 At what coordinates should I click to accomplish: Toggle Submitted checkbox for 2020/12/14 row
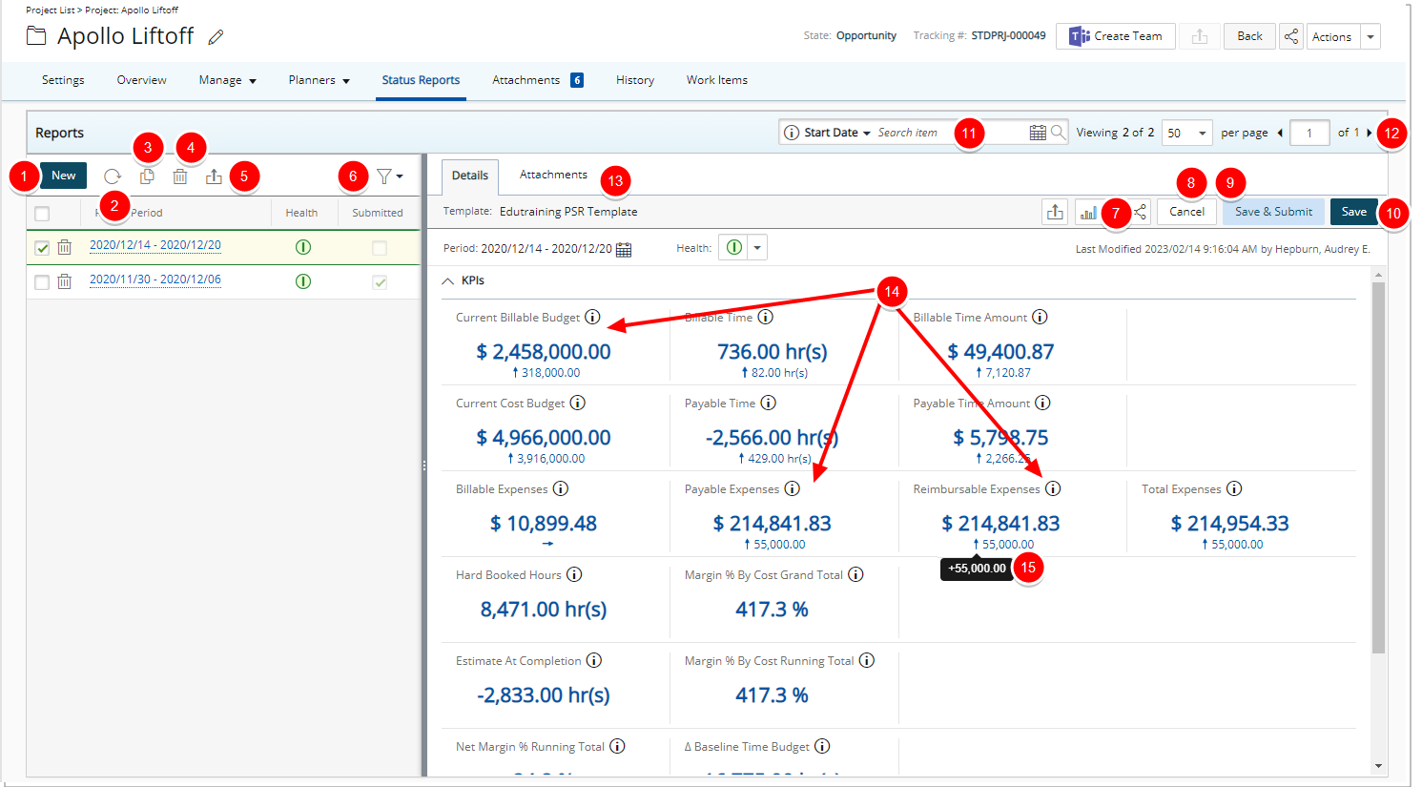coord(380,248)
